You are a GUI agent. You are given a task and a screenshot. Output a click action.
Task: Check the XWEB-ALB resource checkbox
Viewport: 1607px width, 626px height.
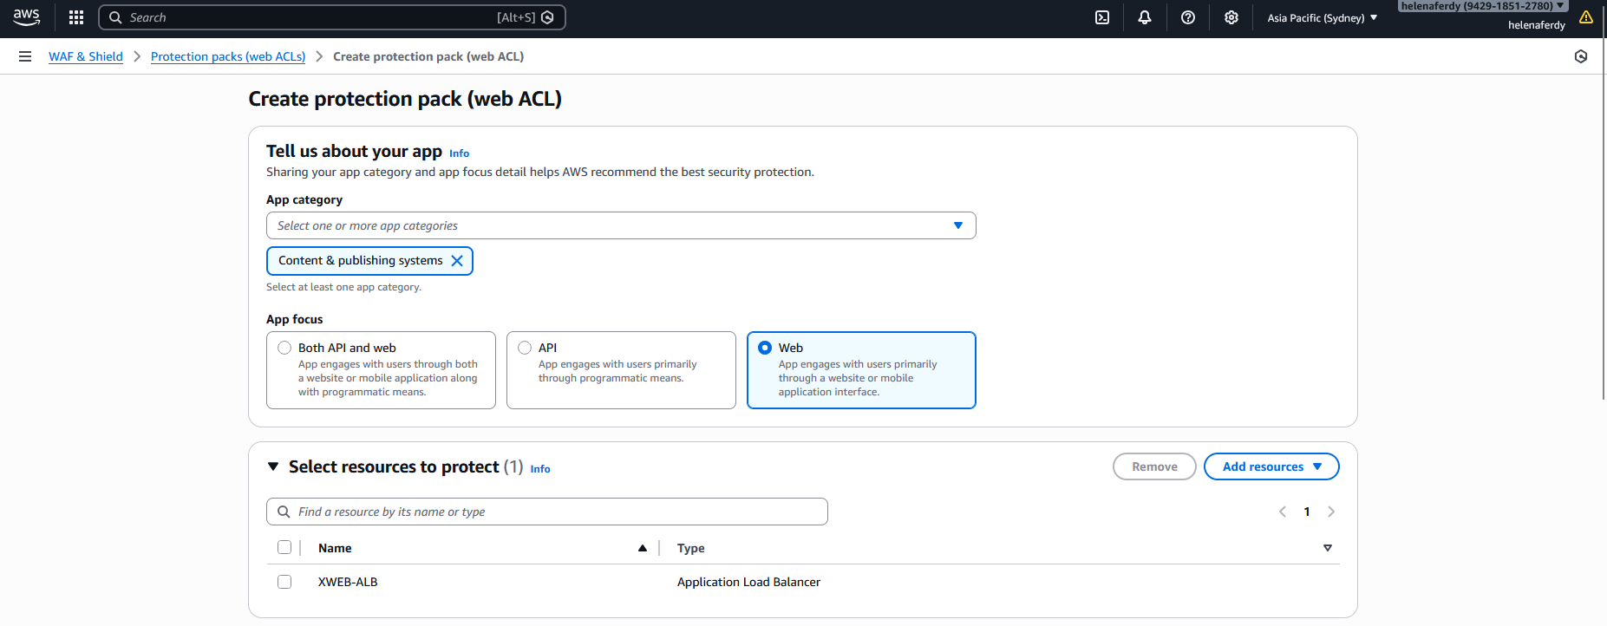[284, 582]
